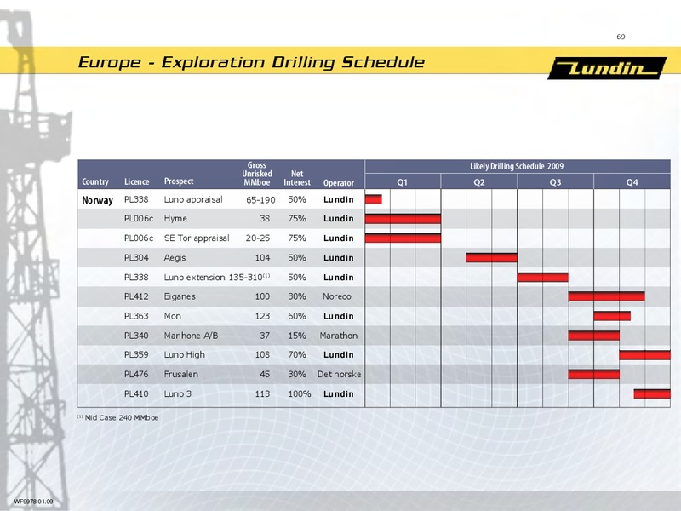Screen dimensions: 681x511
Task: Select the 'Det norske' operator cell
Action: [339, 374]
